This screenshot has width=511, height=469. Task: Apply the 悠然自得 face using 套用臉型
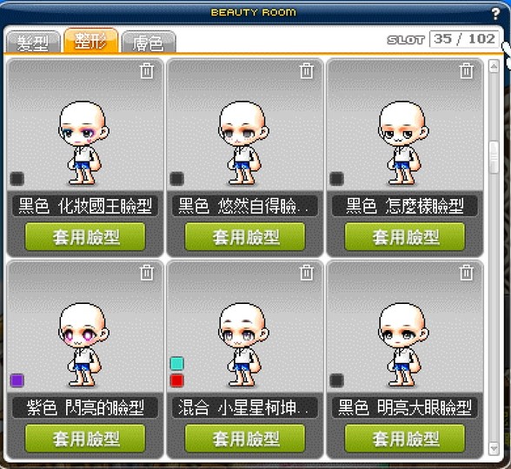pos(245,237)
